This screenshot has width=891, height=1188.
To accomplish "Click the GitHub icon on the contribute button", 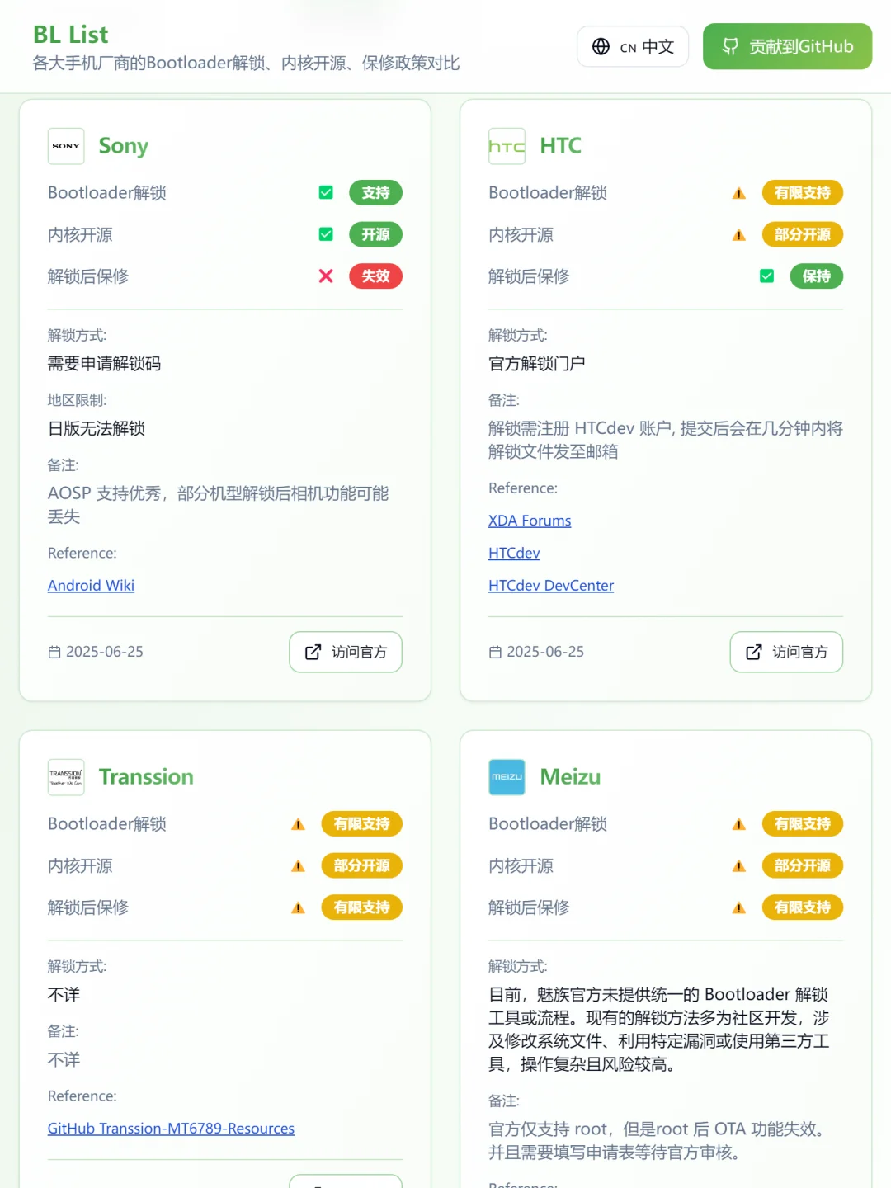I will pyautogui.click(x=729, y=47).
